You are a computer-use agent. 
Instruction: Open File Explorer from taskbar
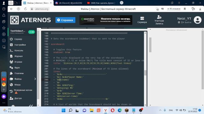click(x=91, y=111)
